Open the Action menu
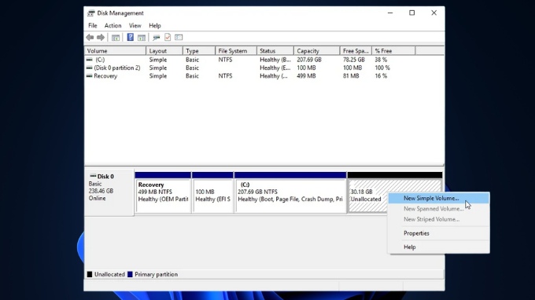Screen dimensions: 535x300 (113, 26)
